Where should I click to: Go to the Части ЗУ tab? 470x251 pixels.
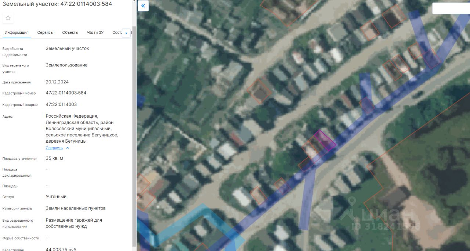(95, 32)
